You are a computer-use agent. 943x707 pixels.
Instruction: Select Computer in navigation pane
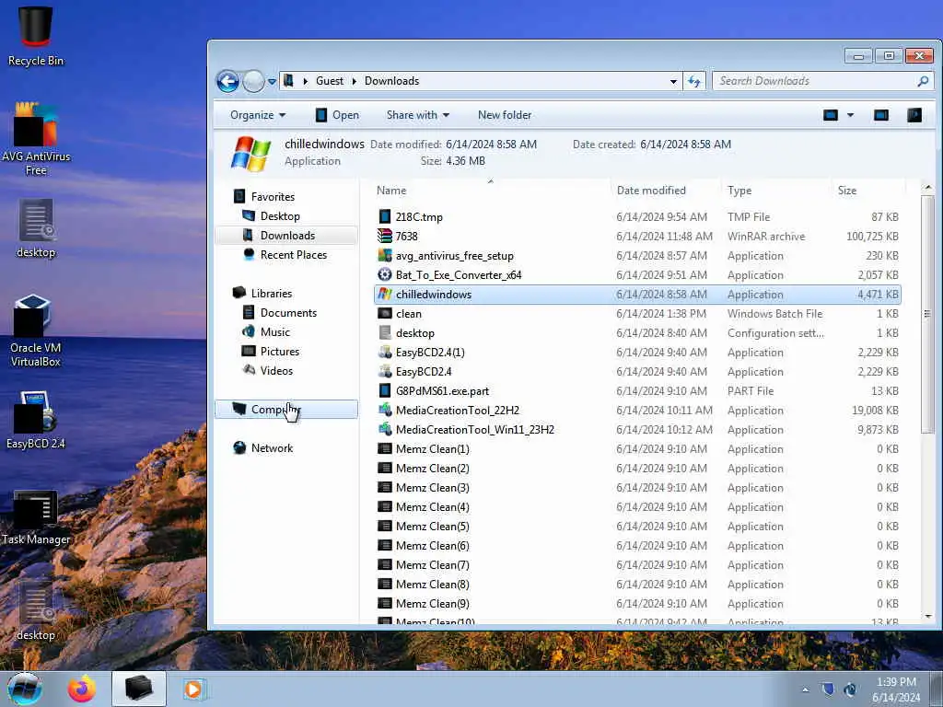pos(286,410)
